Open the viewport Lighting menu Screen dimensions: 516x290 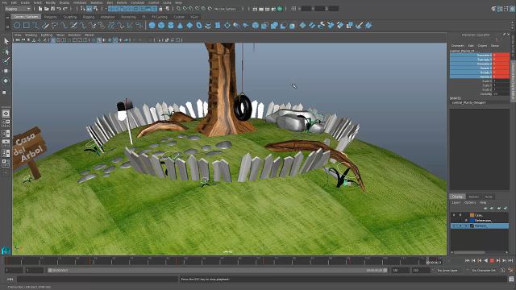click(47, 35)
